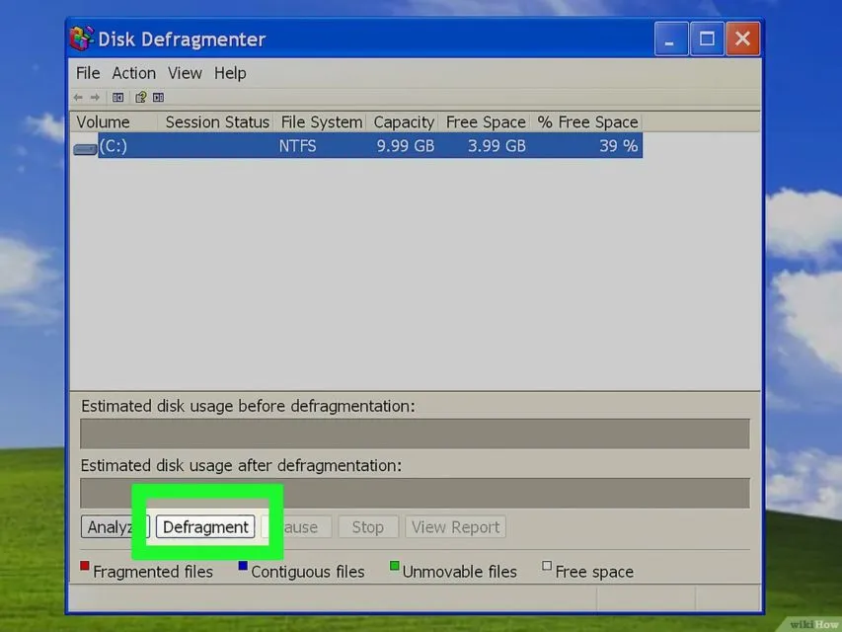This screenshot has width=842, height=632.
Task: Close the Disk Defragmenter window
Action: click(x=742, y=39)
